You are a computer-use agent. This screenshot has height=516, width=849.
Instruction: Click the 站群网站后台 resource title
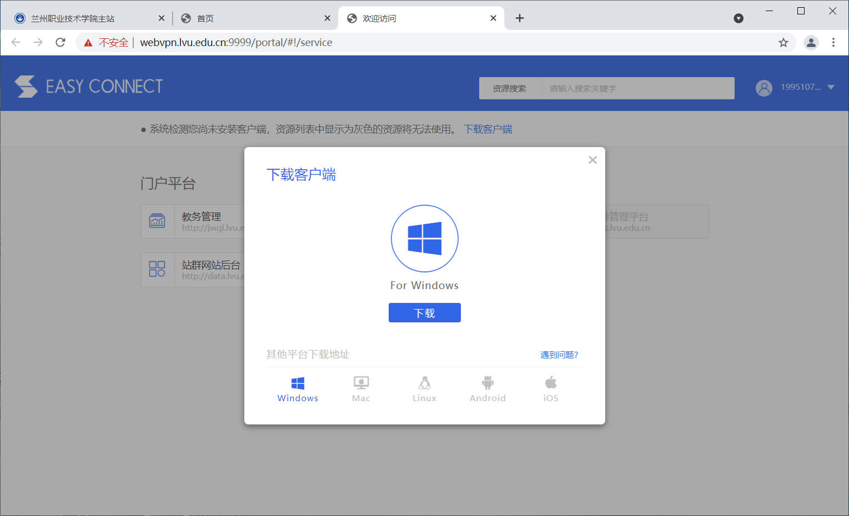(211, 265)
